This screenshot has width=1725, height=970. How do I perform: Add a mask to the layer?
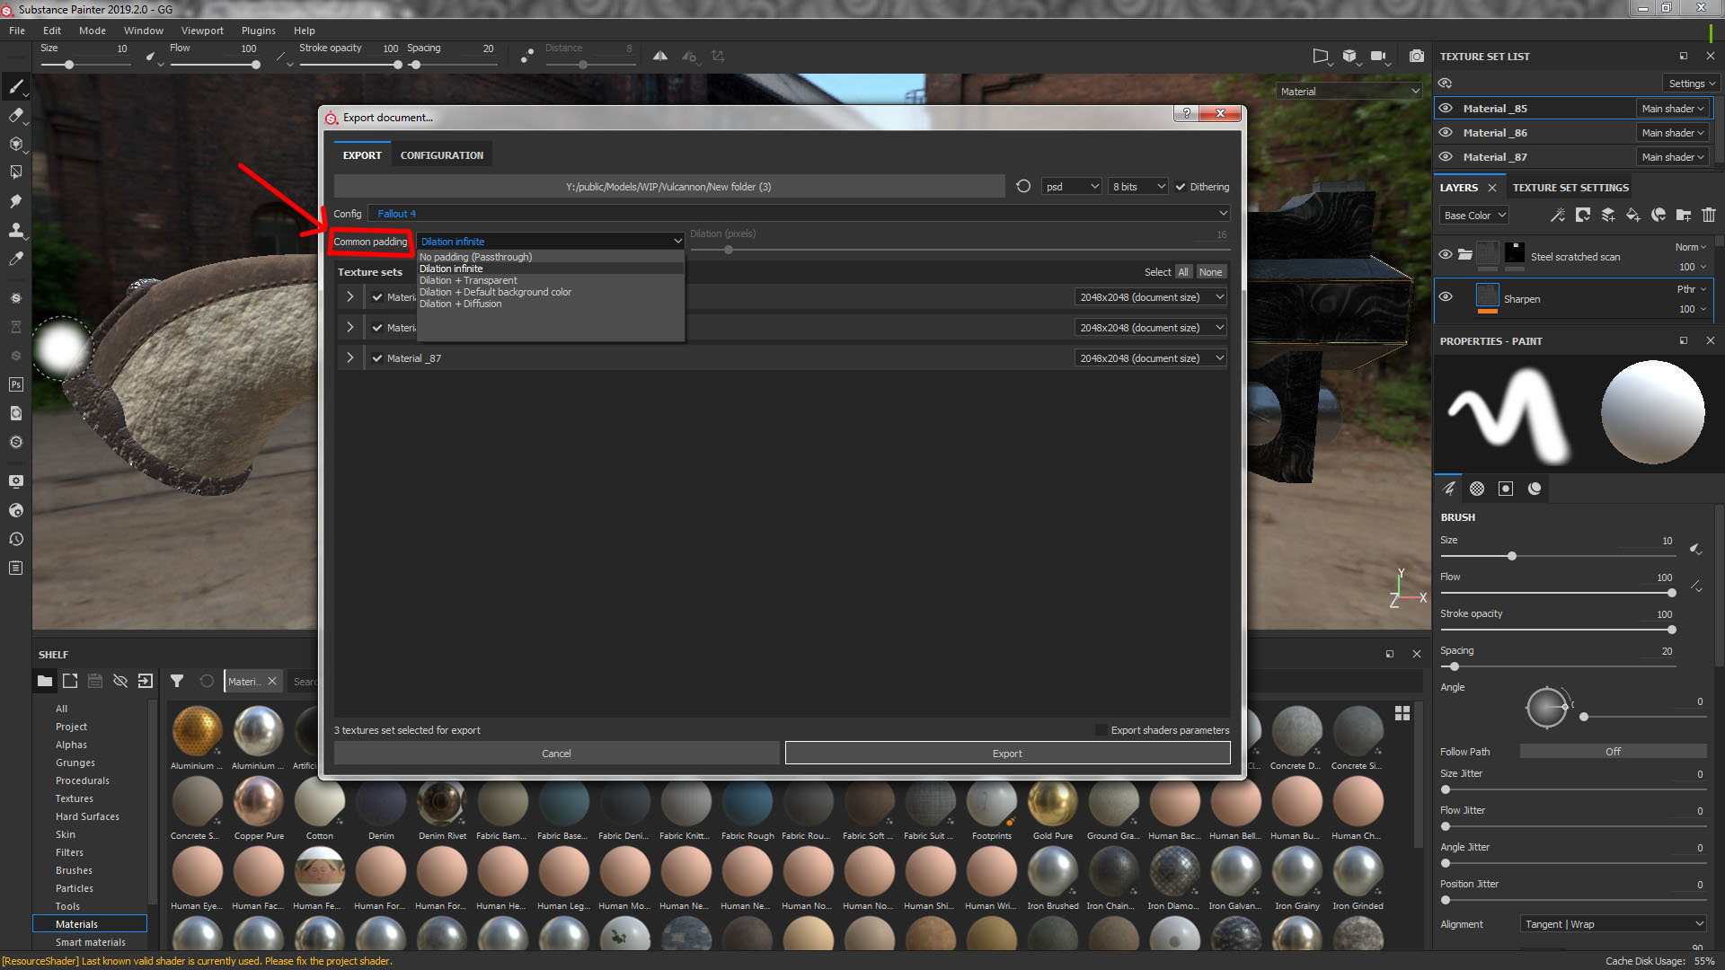[1583, 216]
